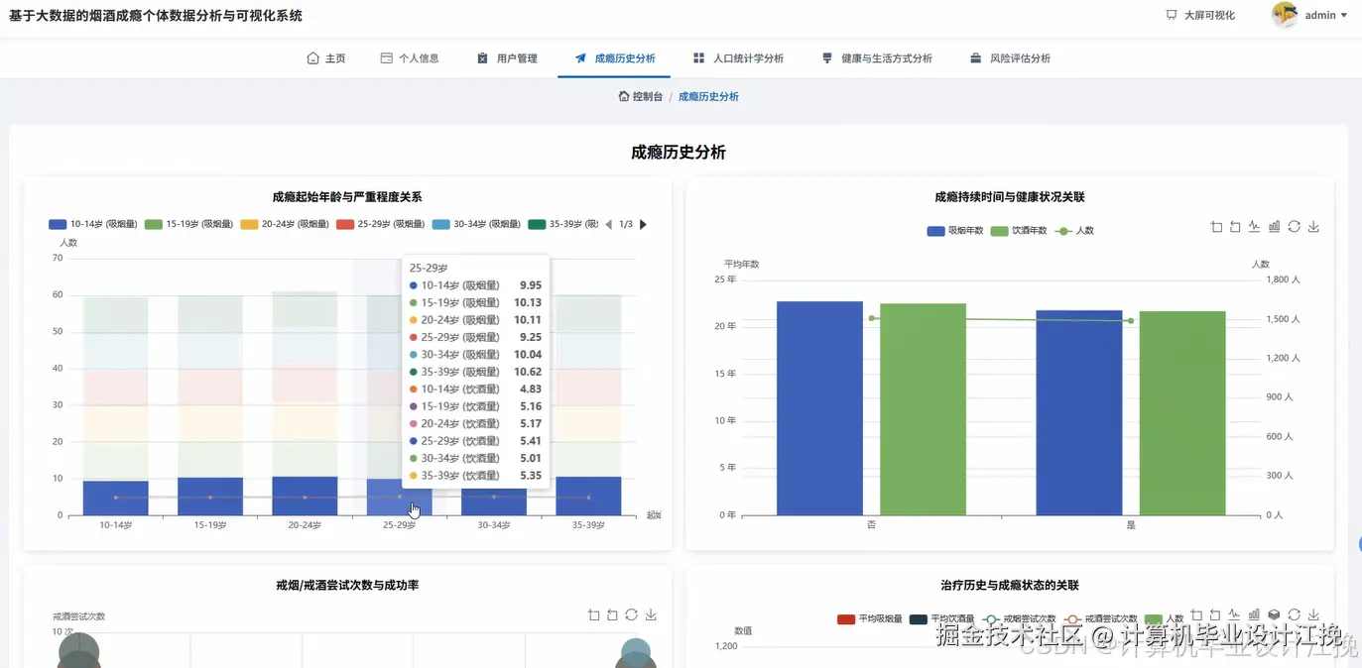
Task: Toggle 戒酒尝试次数 legend in treatment chart
Action: [1101, 619]
